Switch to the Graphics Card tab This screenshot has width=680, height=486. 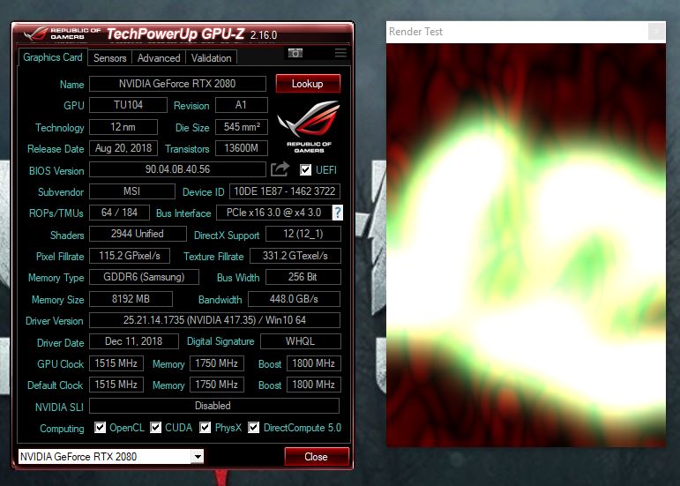pos(52,57)
